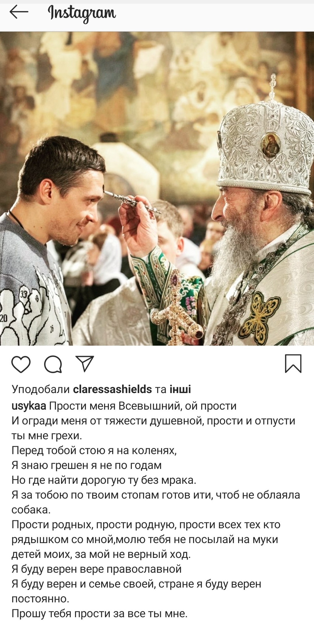Viewport: 314px width, 621px height.
Task: Share the post with the paper plane icon
Action: click(x=85, y=364)
